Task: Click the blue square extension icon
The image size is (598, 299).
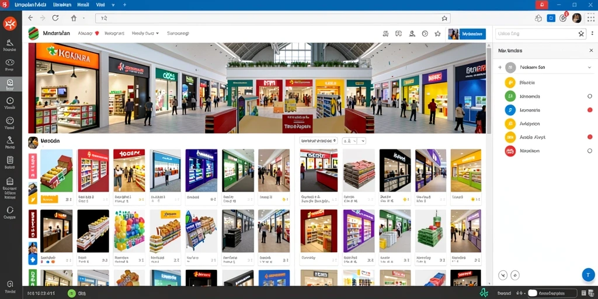Action: pyautogui.click(x=551, y=18)
